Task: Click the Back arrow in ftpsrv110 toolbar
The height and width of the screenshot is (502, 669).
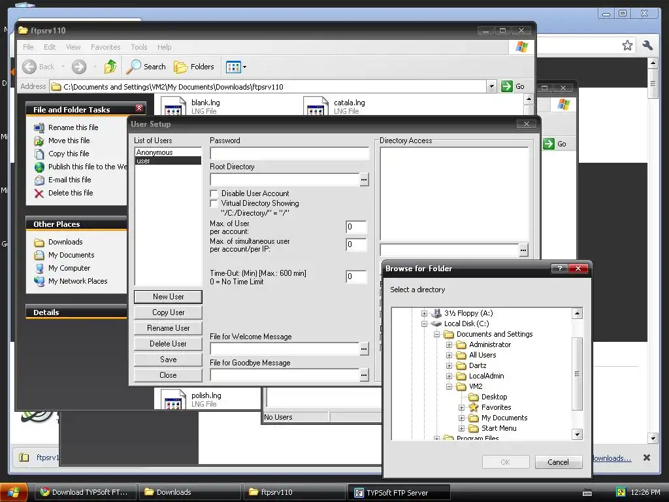Action: pos(29,67)
